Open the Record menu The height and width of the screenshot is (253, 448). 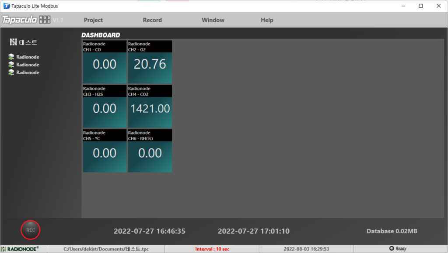point(152,20)
